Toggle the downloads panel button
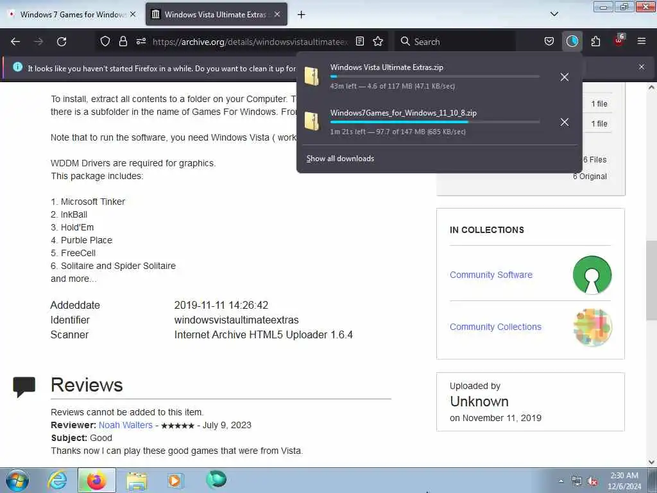The image size is (657, 493). (x=572, y=41)
